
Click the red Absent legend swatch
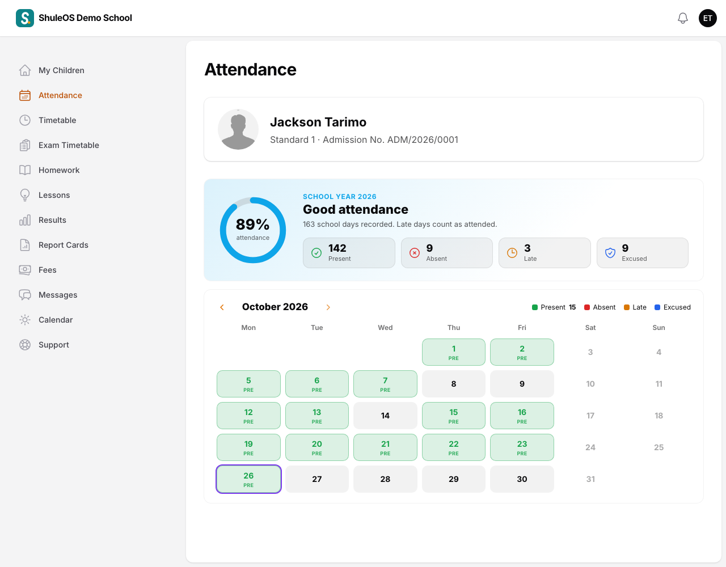click(587, 307)
